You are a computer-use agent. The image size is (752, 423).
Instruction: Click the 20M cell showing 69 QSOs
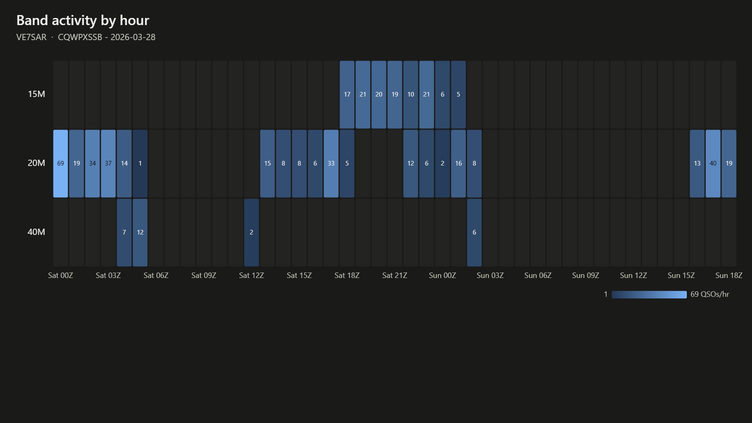61,163
